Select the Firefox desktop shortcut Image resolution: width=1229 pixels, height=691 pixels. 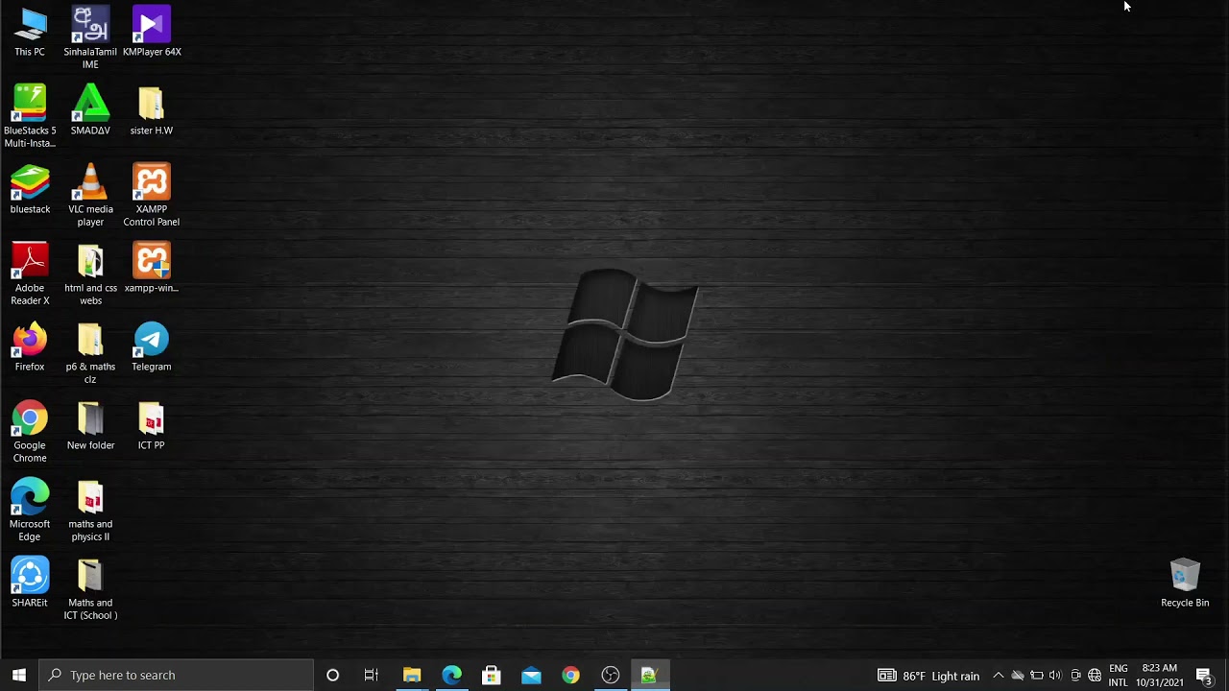pyautogui.click(x=30, y=347)
